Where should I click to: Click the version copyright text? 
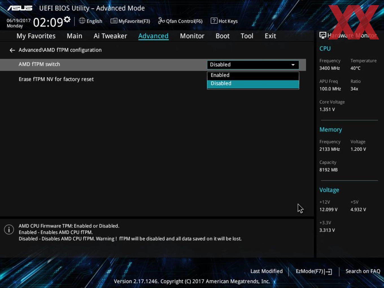pyautogui.click(x=192, y=282)
